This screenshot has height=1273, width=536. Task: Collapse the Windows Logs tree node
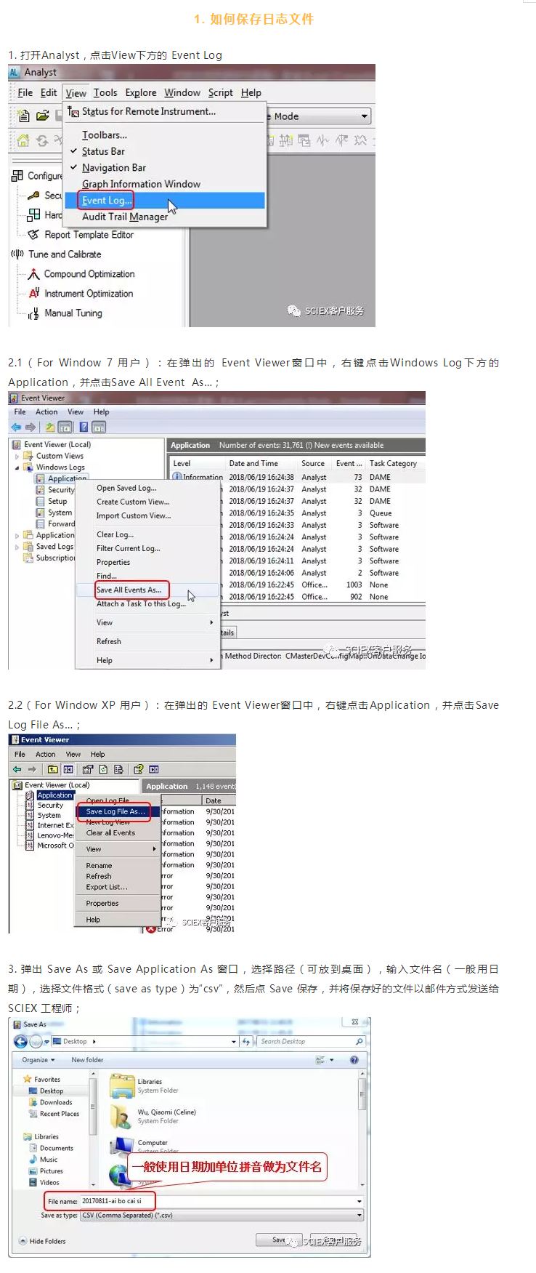tap(17, 467)
